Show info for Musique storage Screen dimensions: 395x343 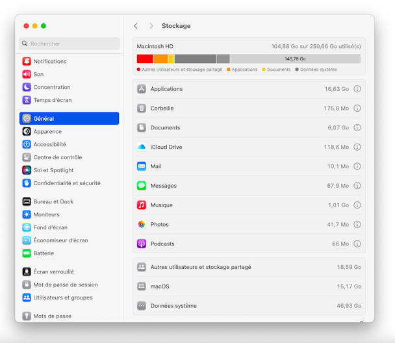357,205
